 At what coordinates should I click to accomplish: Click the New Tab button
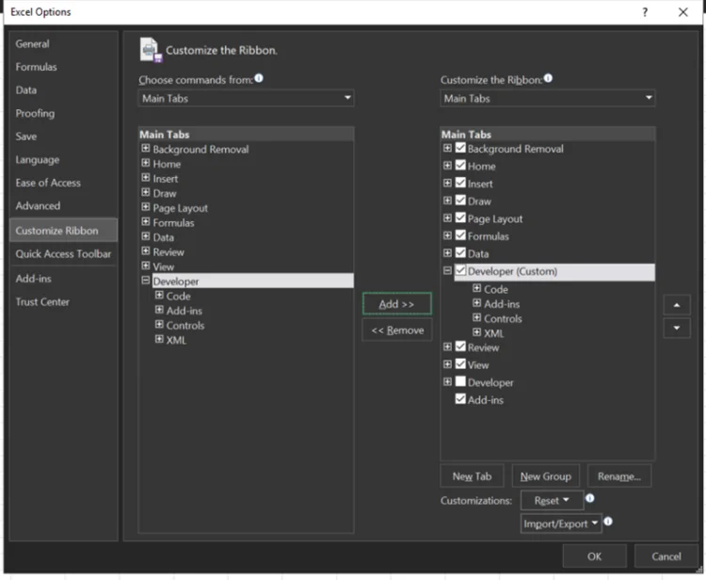[x=472, y=476]
